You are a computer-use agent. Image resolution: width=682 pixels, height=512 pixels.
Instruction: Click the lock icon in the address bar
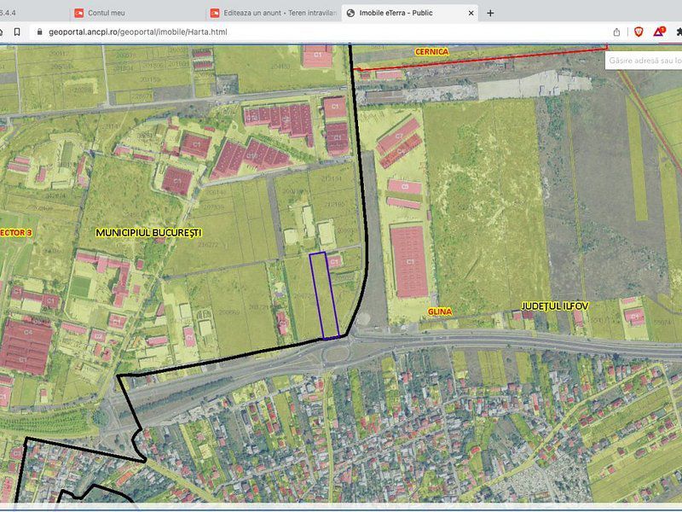click(x=39, y=32)
